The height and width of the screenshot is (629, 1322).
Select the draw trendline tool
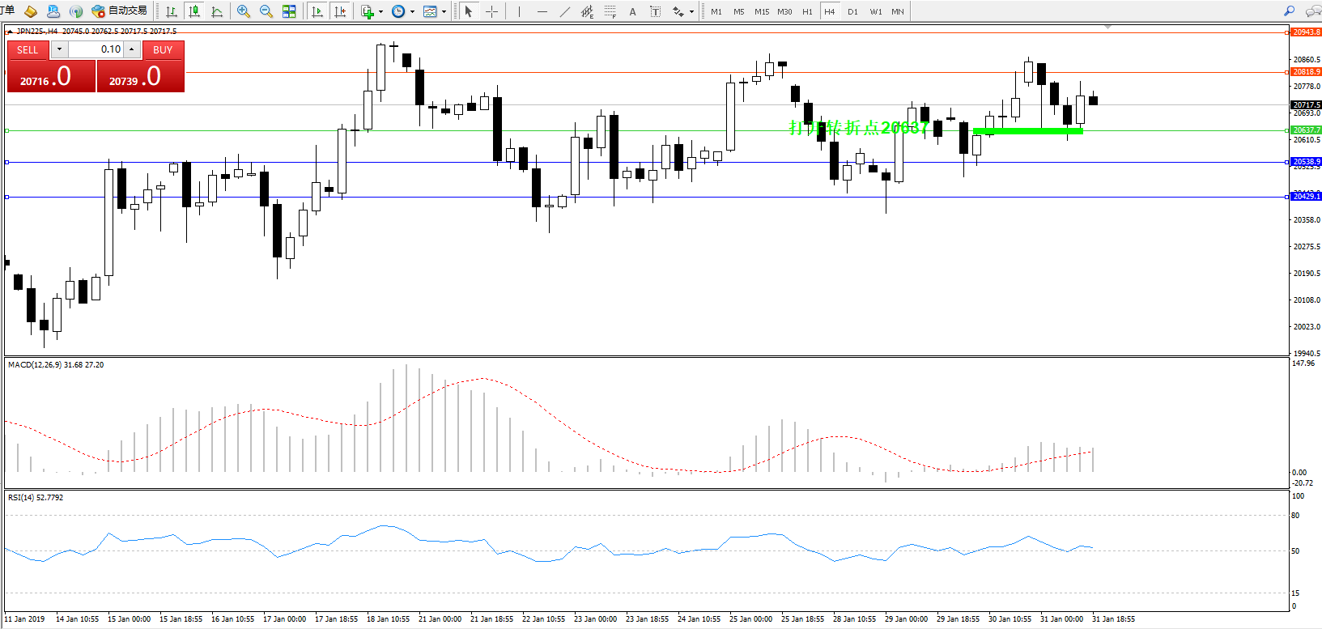[x=564, y=11]
